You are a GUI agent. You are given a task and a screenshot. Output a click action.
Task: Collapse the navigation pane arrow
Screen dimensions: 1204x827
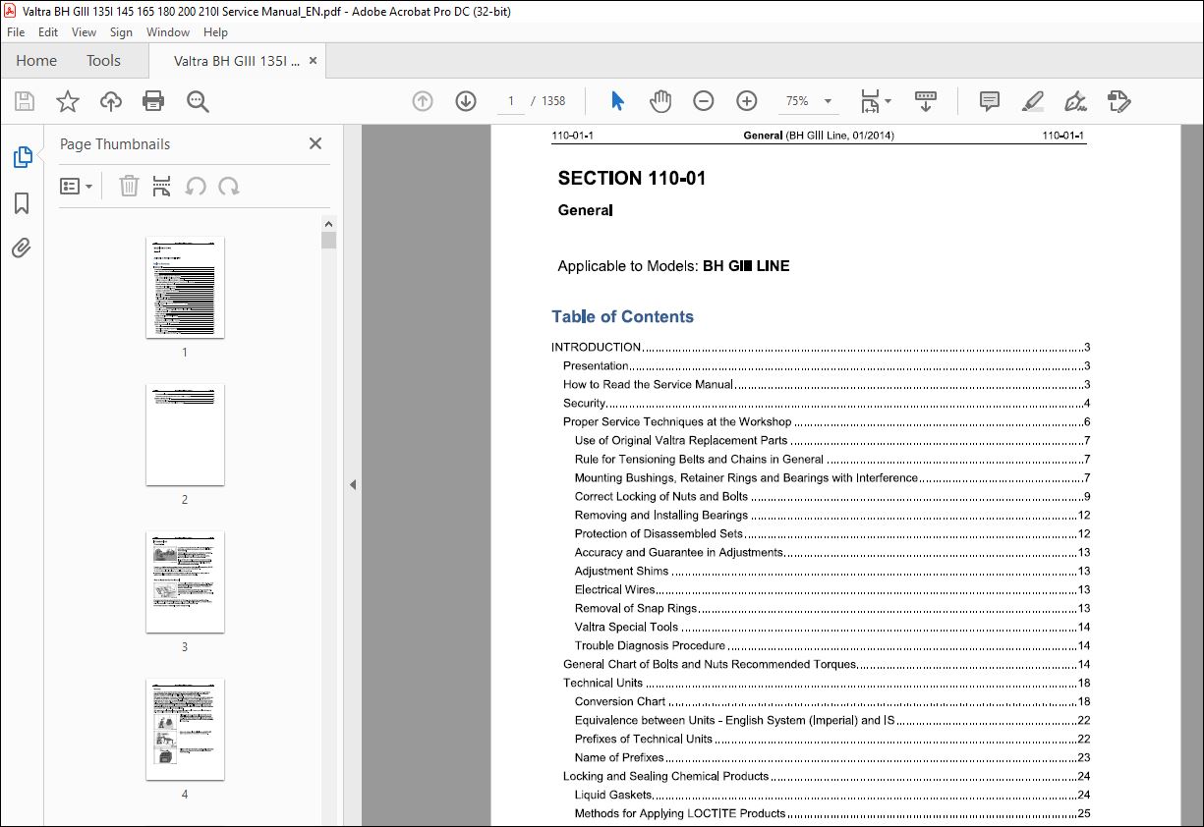tap(352, 484)
